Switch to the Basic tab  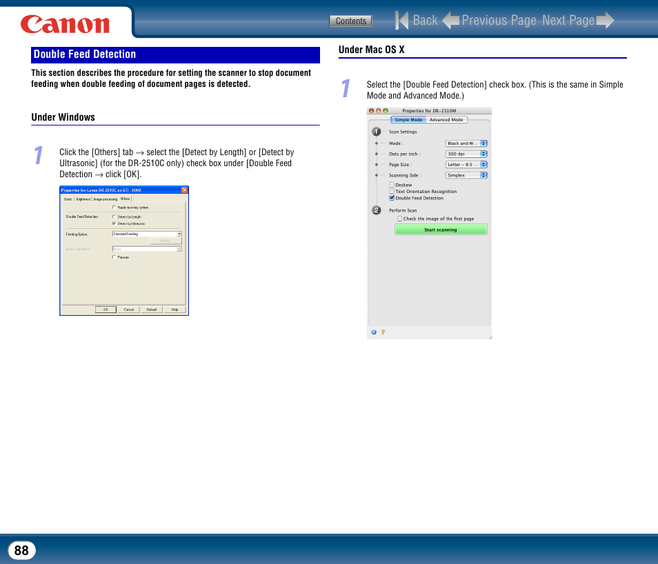[68, 199]
